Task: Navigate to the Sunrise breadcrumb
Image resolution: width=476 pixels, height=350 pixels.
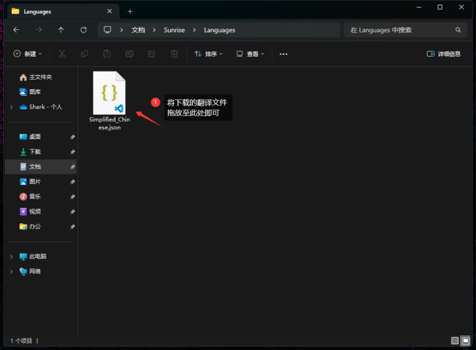Action: (174, 30)
